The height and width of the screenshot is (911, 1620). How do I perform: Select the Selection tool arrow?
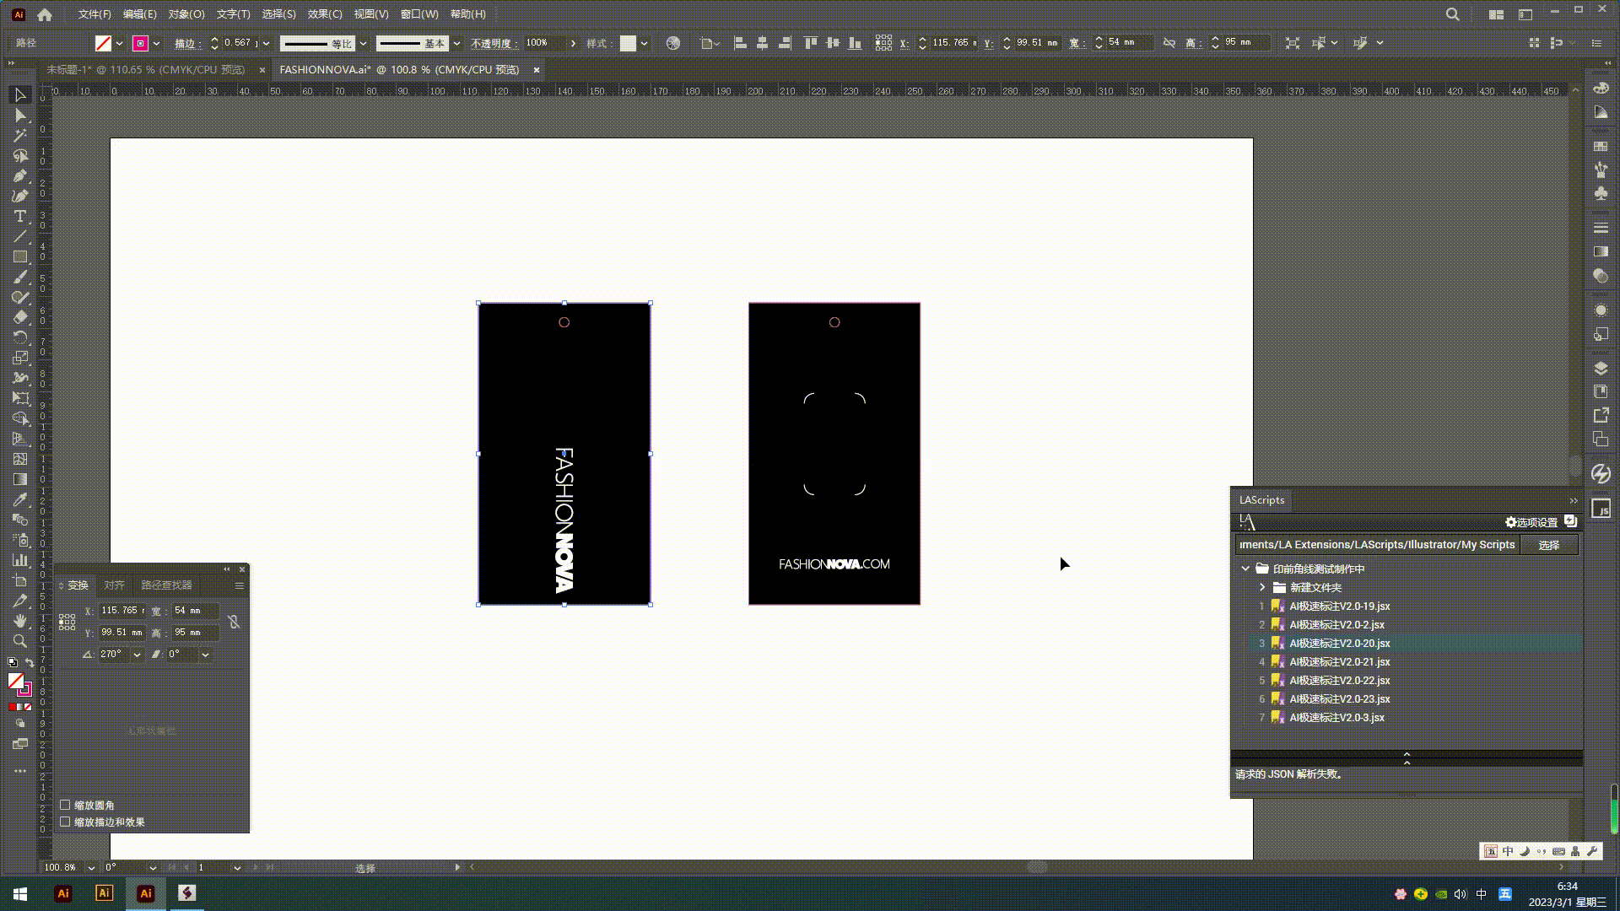pyautogui.click(x=20, y=94)
